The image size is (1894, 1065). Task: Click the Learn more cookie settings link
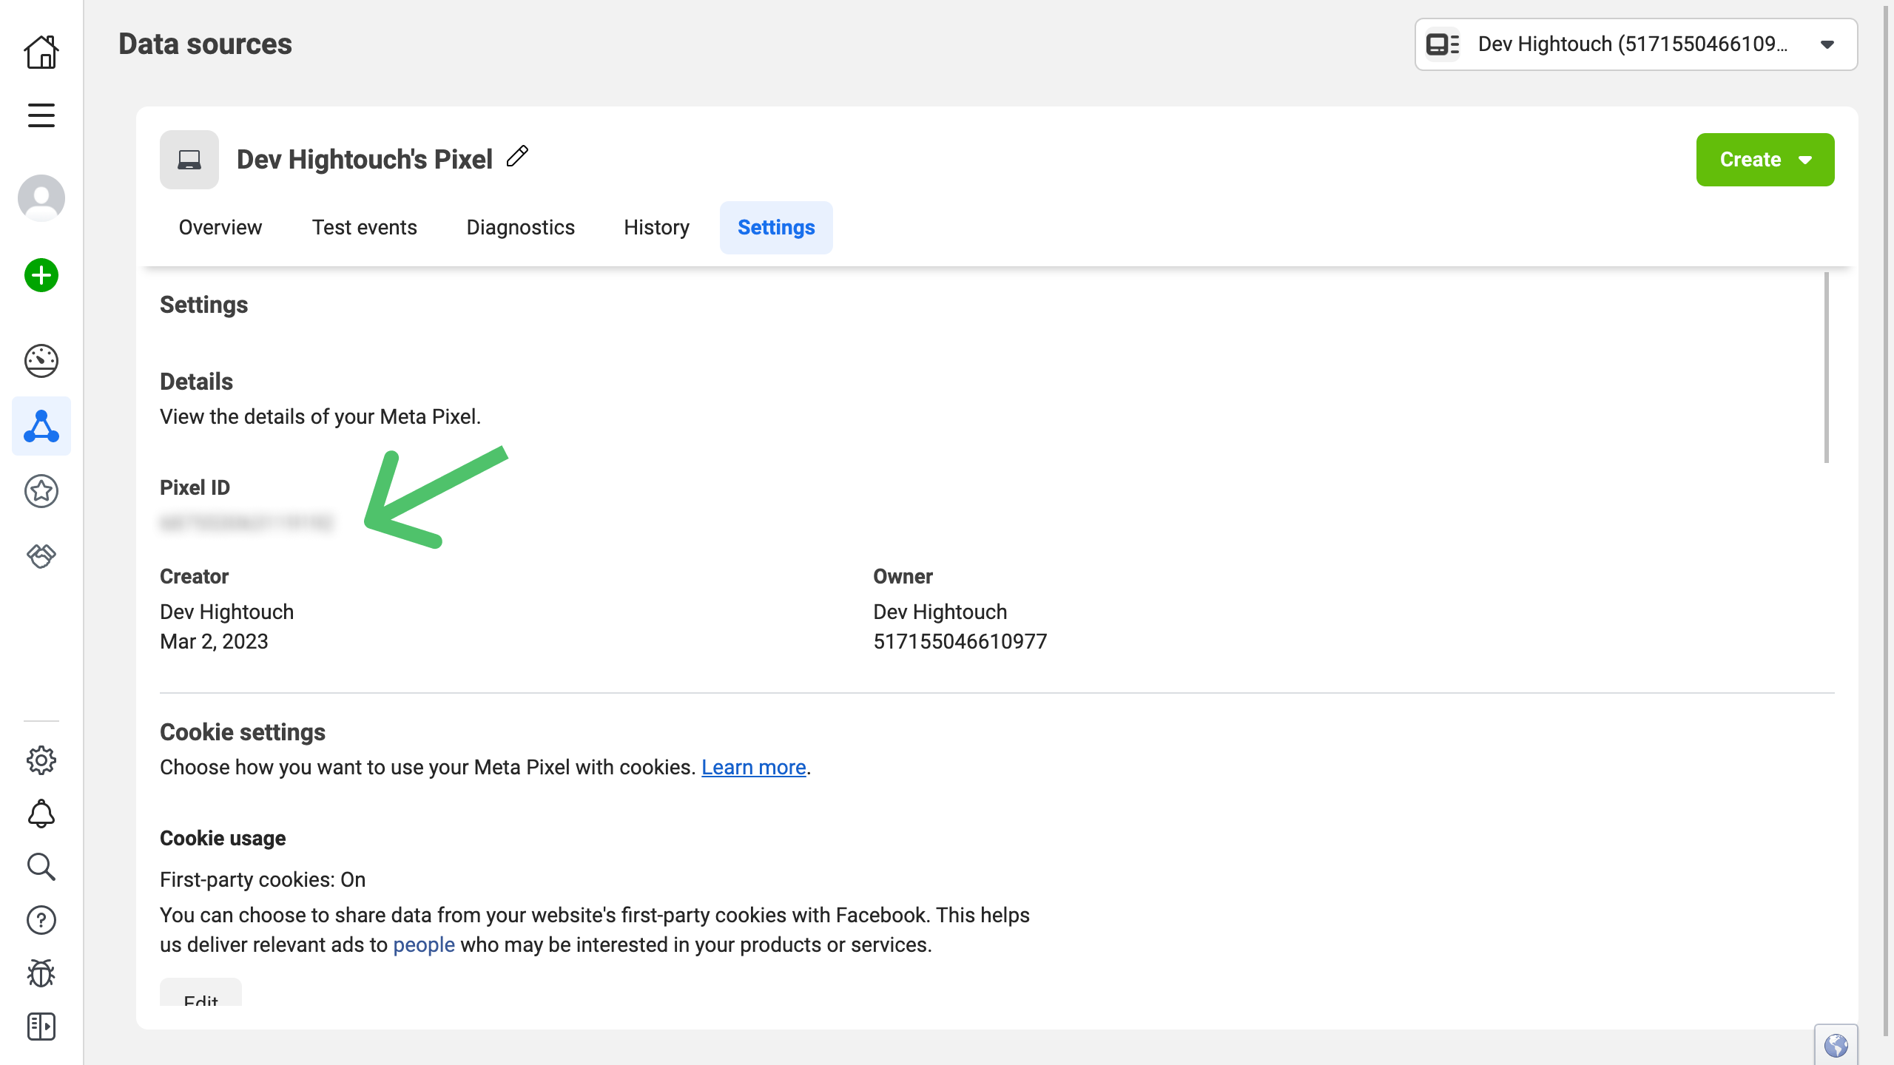tap(753, 767)
